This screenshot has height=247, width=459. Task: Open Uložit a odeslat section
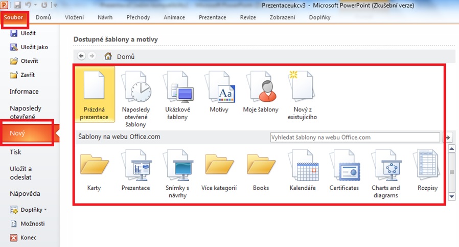pyautogui.click(x=21, y=173)
